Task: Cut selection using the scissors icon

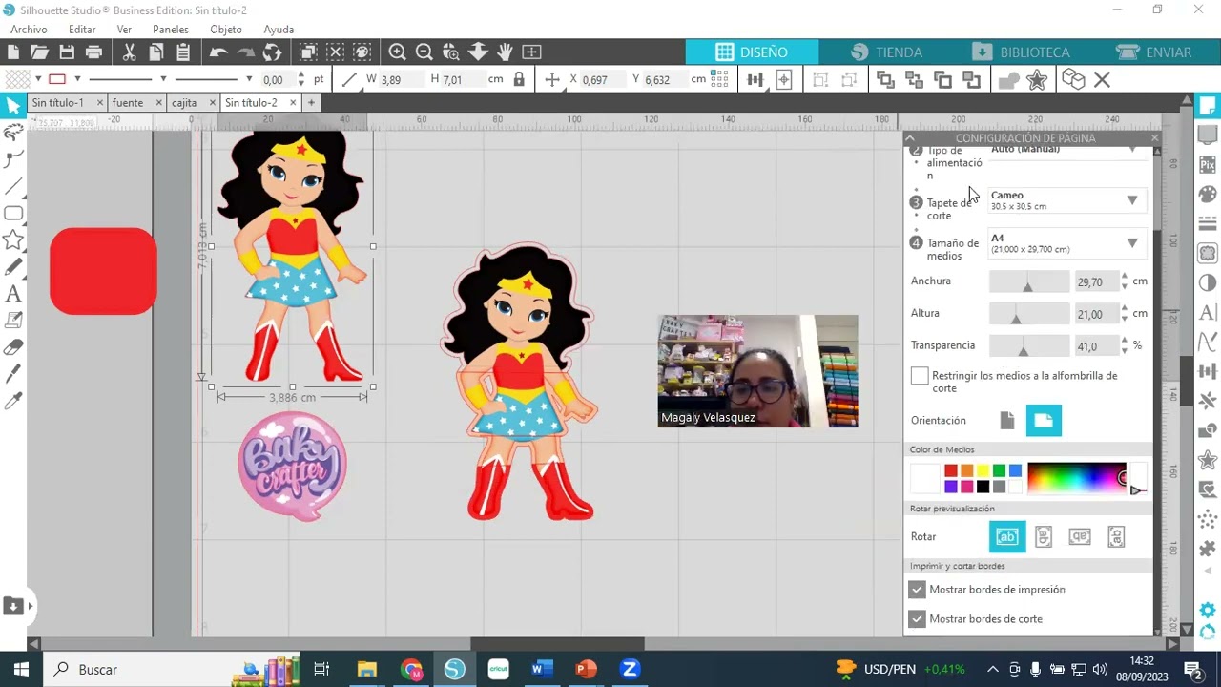Action: [x=129, y=52]
